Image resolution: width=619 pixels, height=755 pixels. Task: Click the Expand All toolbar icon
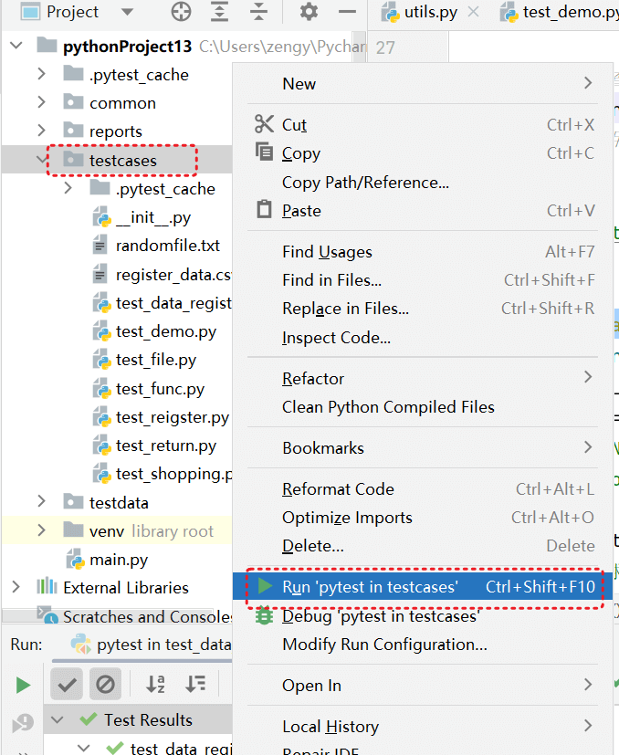[220, 12]
